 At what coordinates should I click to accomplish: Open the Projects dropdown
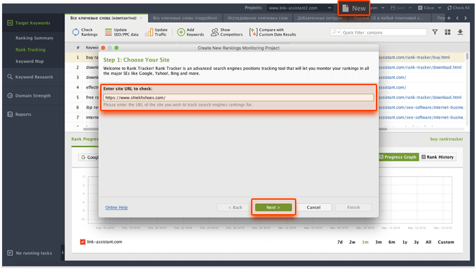click(299, 8)
